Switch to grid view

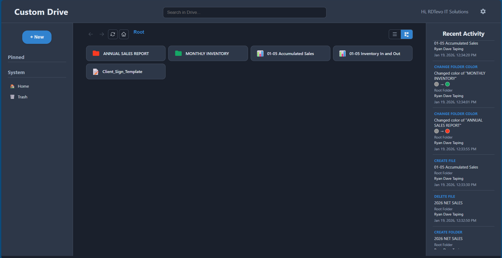[x=407, y=34]
